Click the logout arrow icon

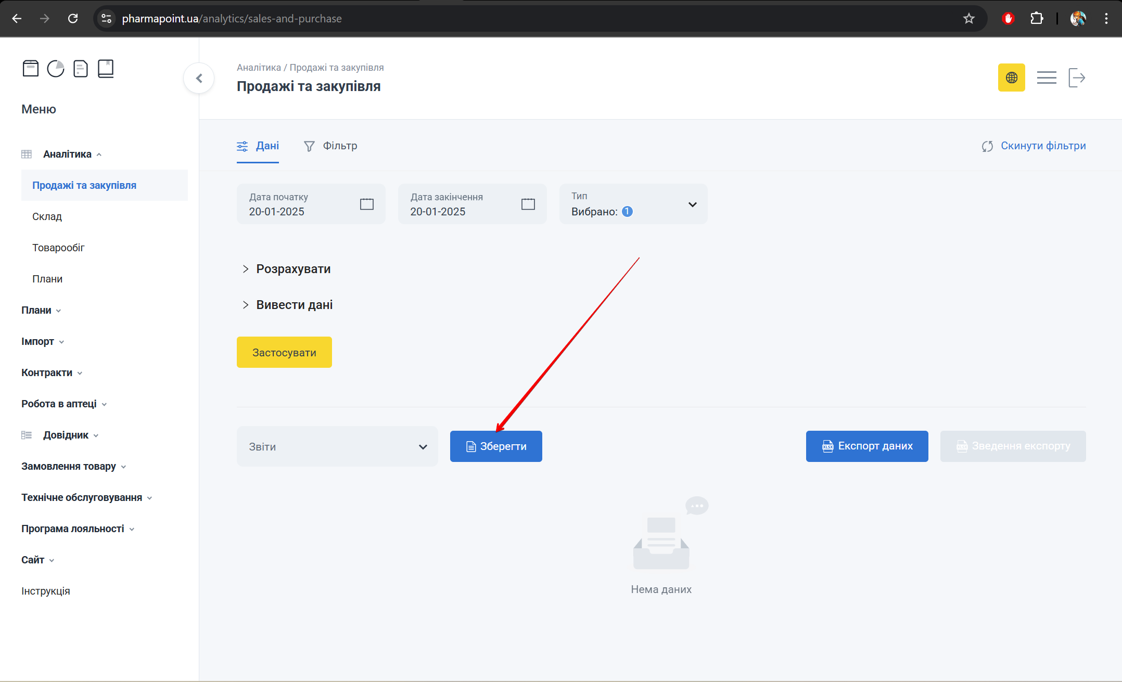tap(1076, 78)
